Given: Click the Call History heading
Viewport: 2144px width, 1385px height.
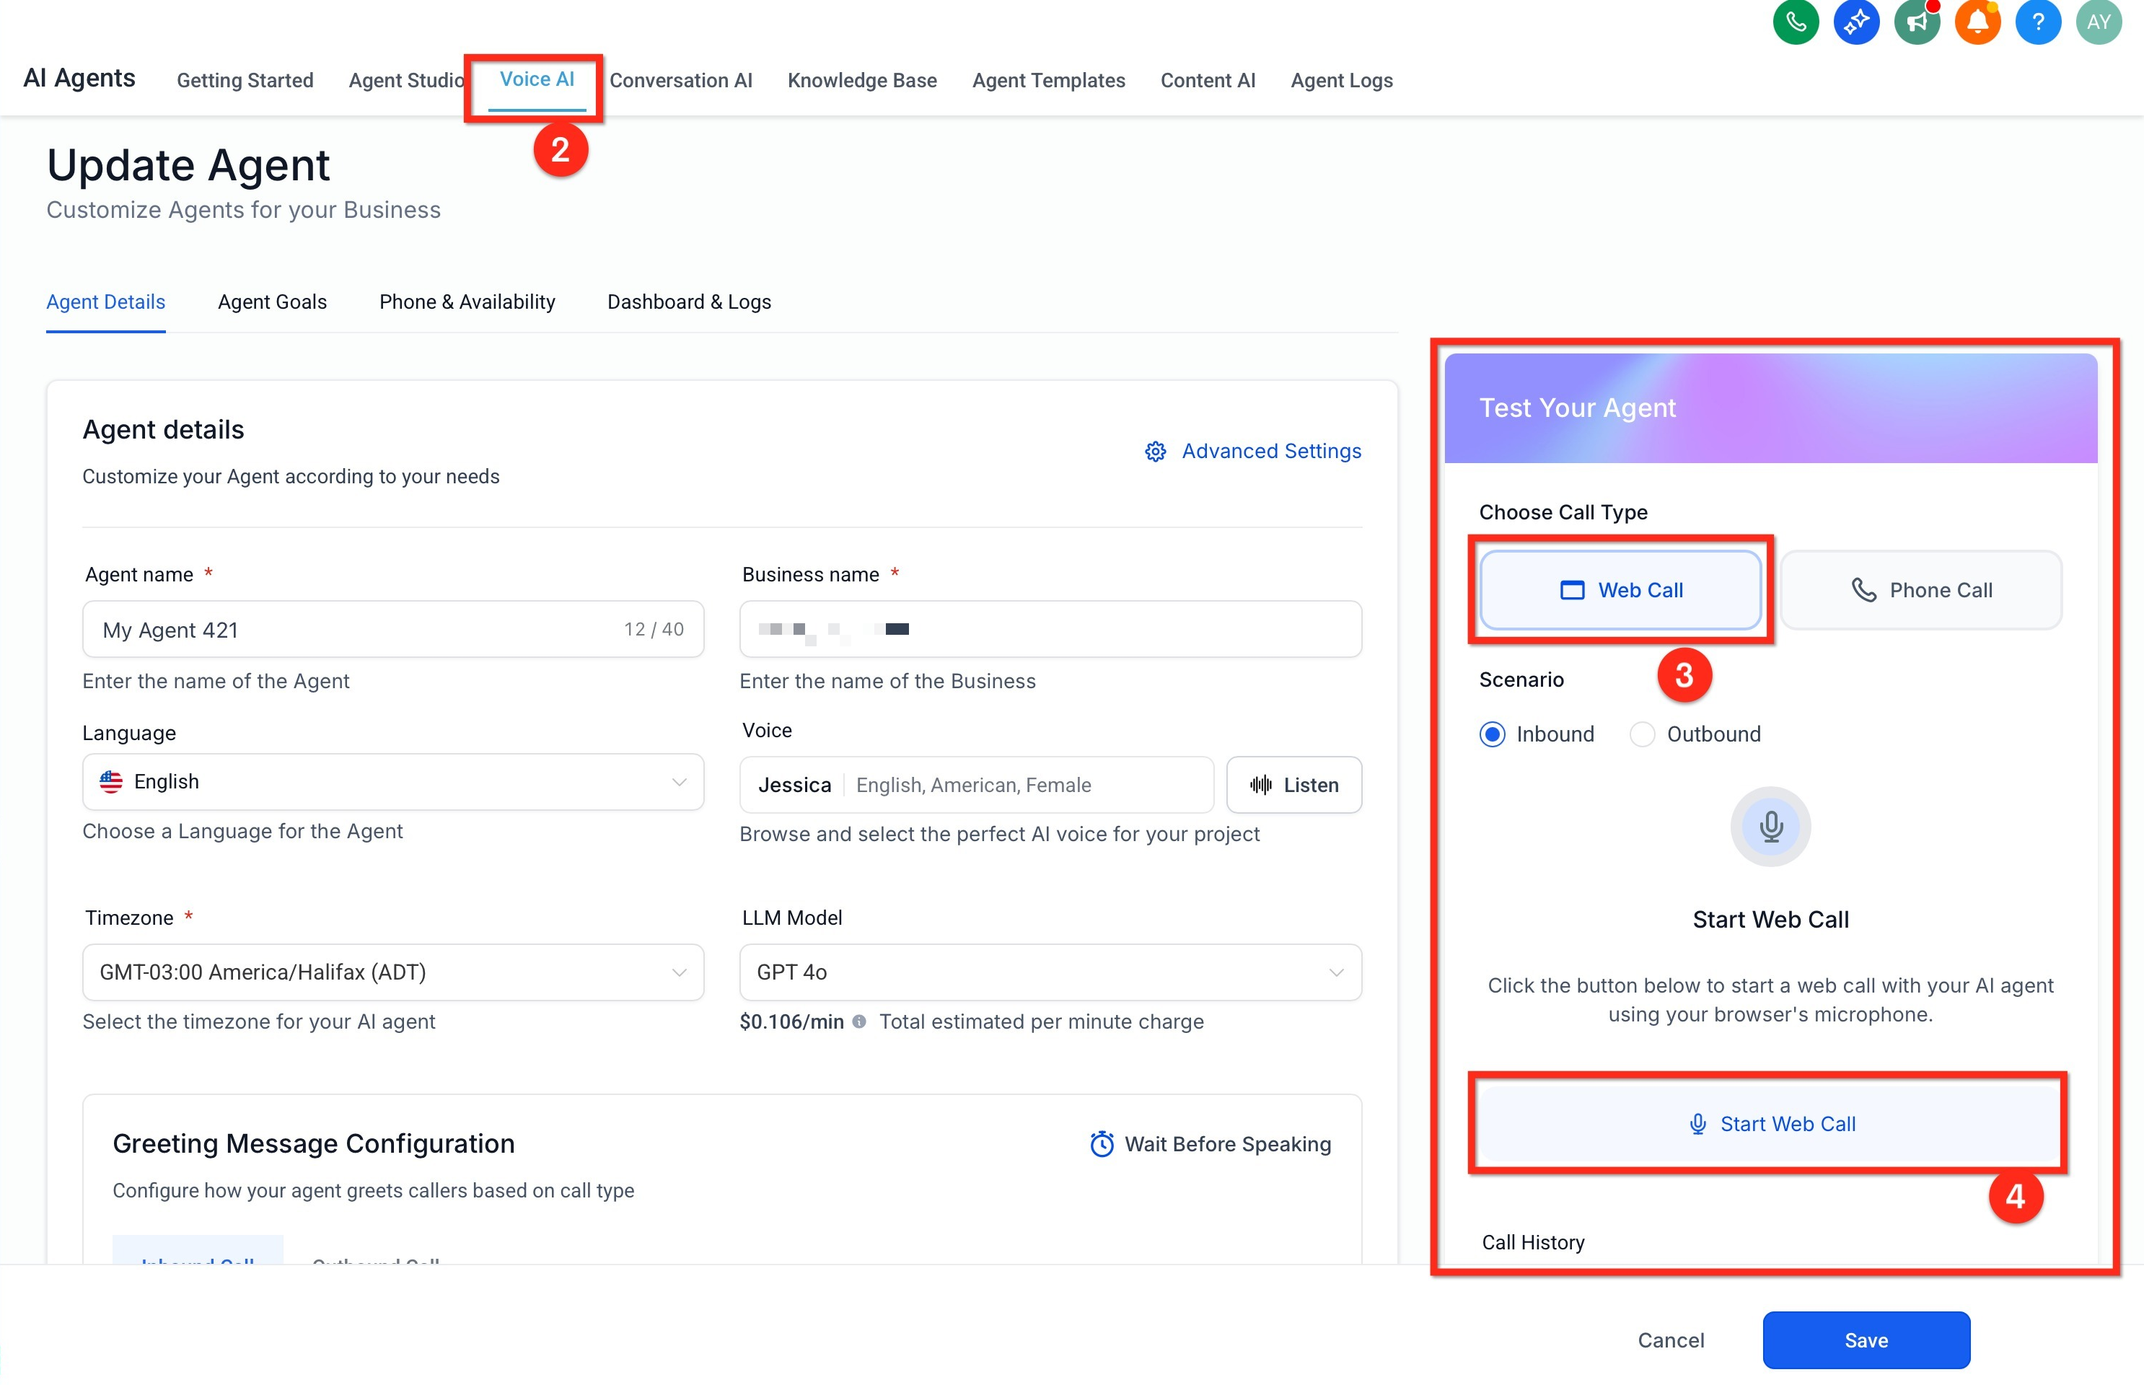Looking at the screenshot, I should point(1532,1242).
